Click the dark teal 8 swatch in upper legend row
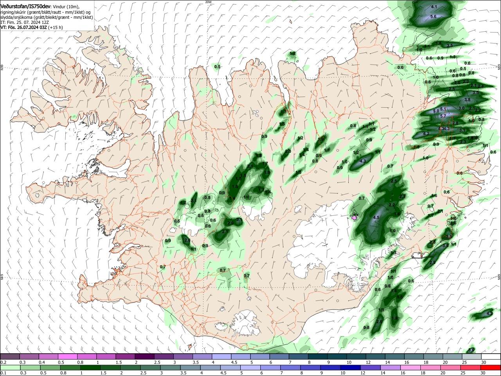Viewport: 501px width, 376px height. 317,357
